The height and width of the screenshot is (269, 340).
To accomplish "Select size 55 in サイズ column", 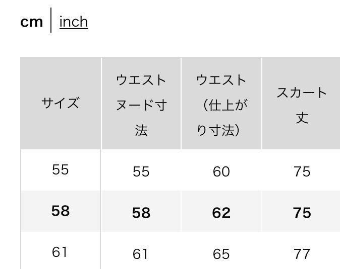I will (x=60, y=170).
